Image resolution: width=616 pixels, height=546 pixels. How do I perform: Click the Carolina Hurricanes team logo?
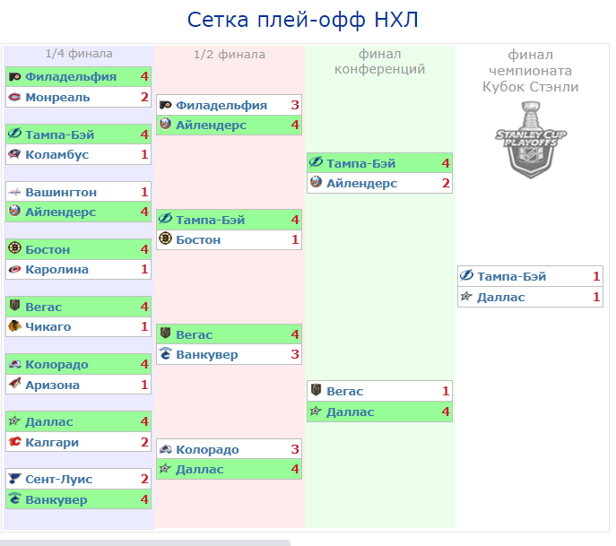14,270
